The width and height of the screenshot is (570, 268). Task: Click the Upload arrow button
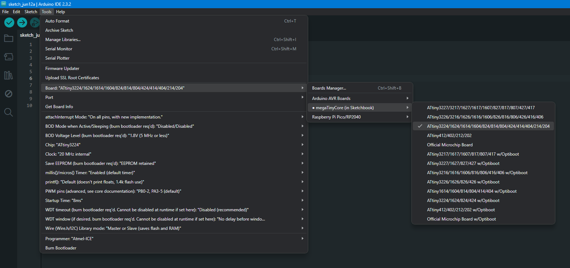coord(22,22)
